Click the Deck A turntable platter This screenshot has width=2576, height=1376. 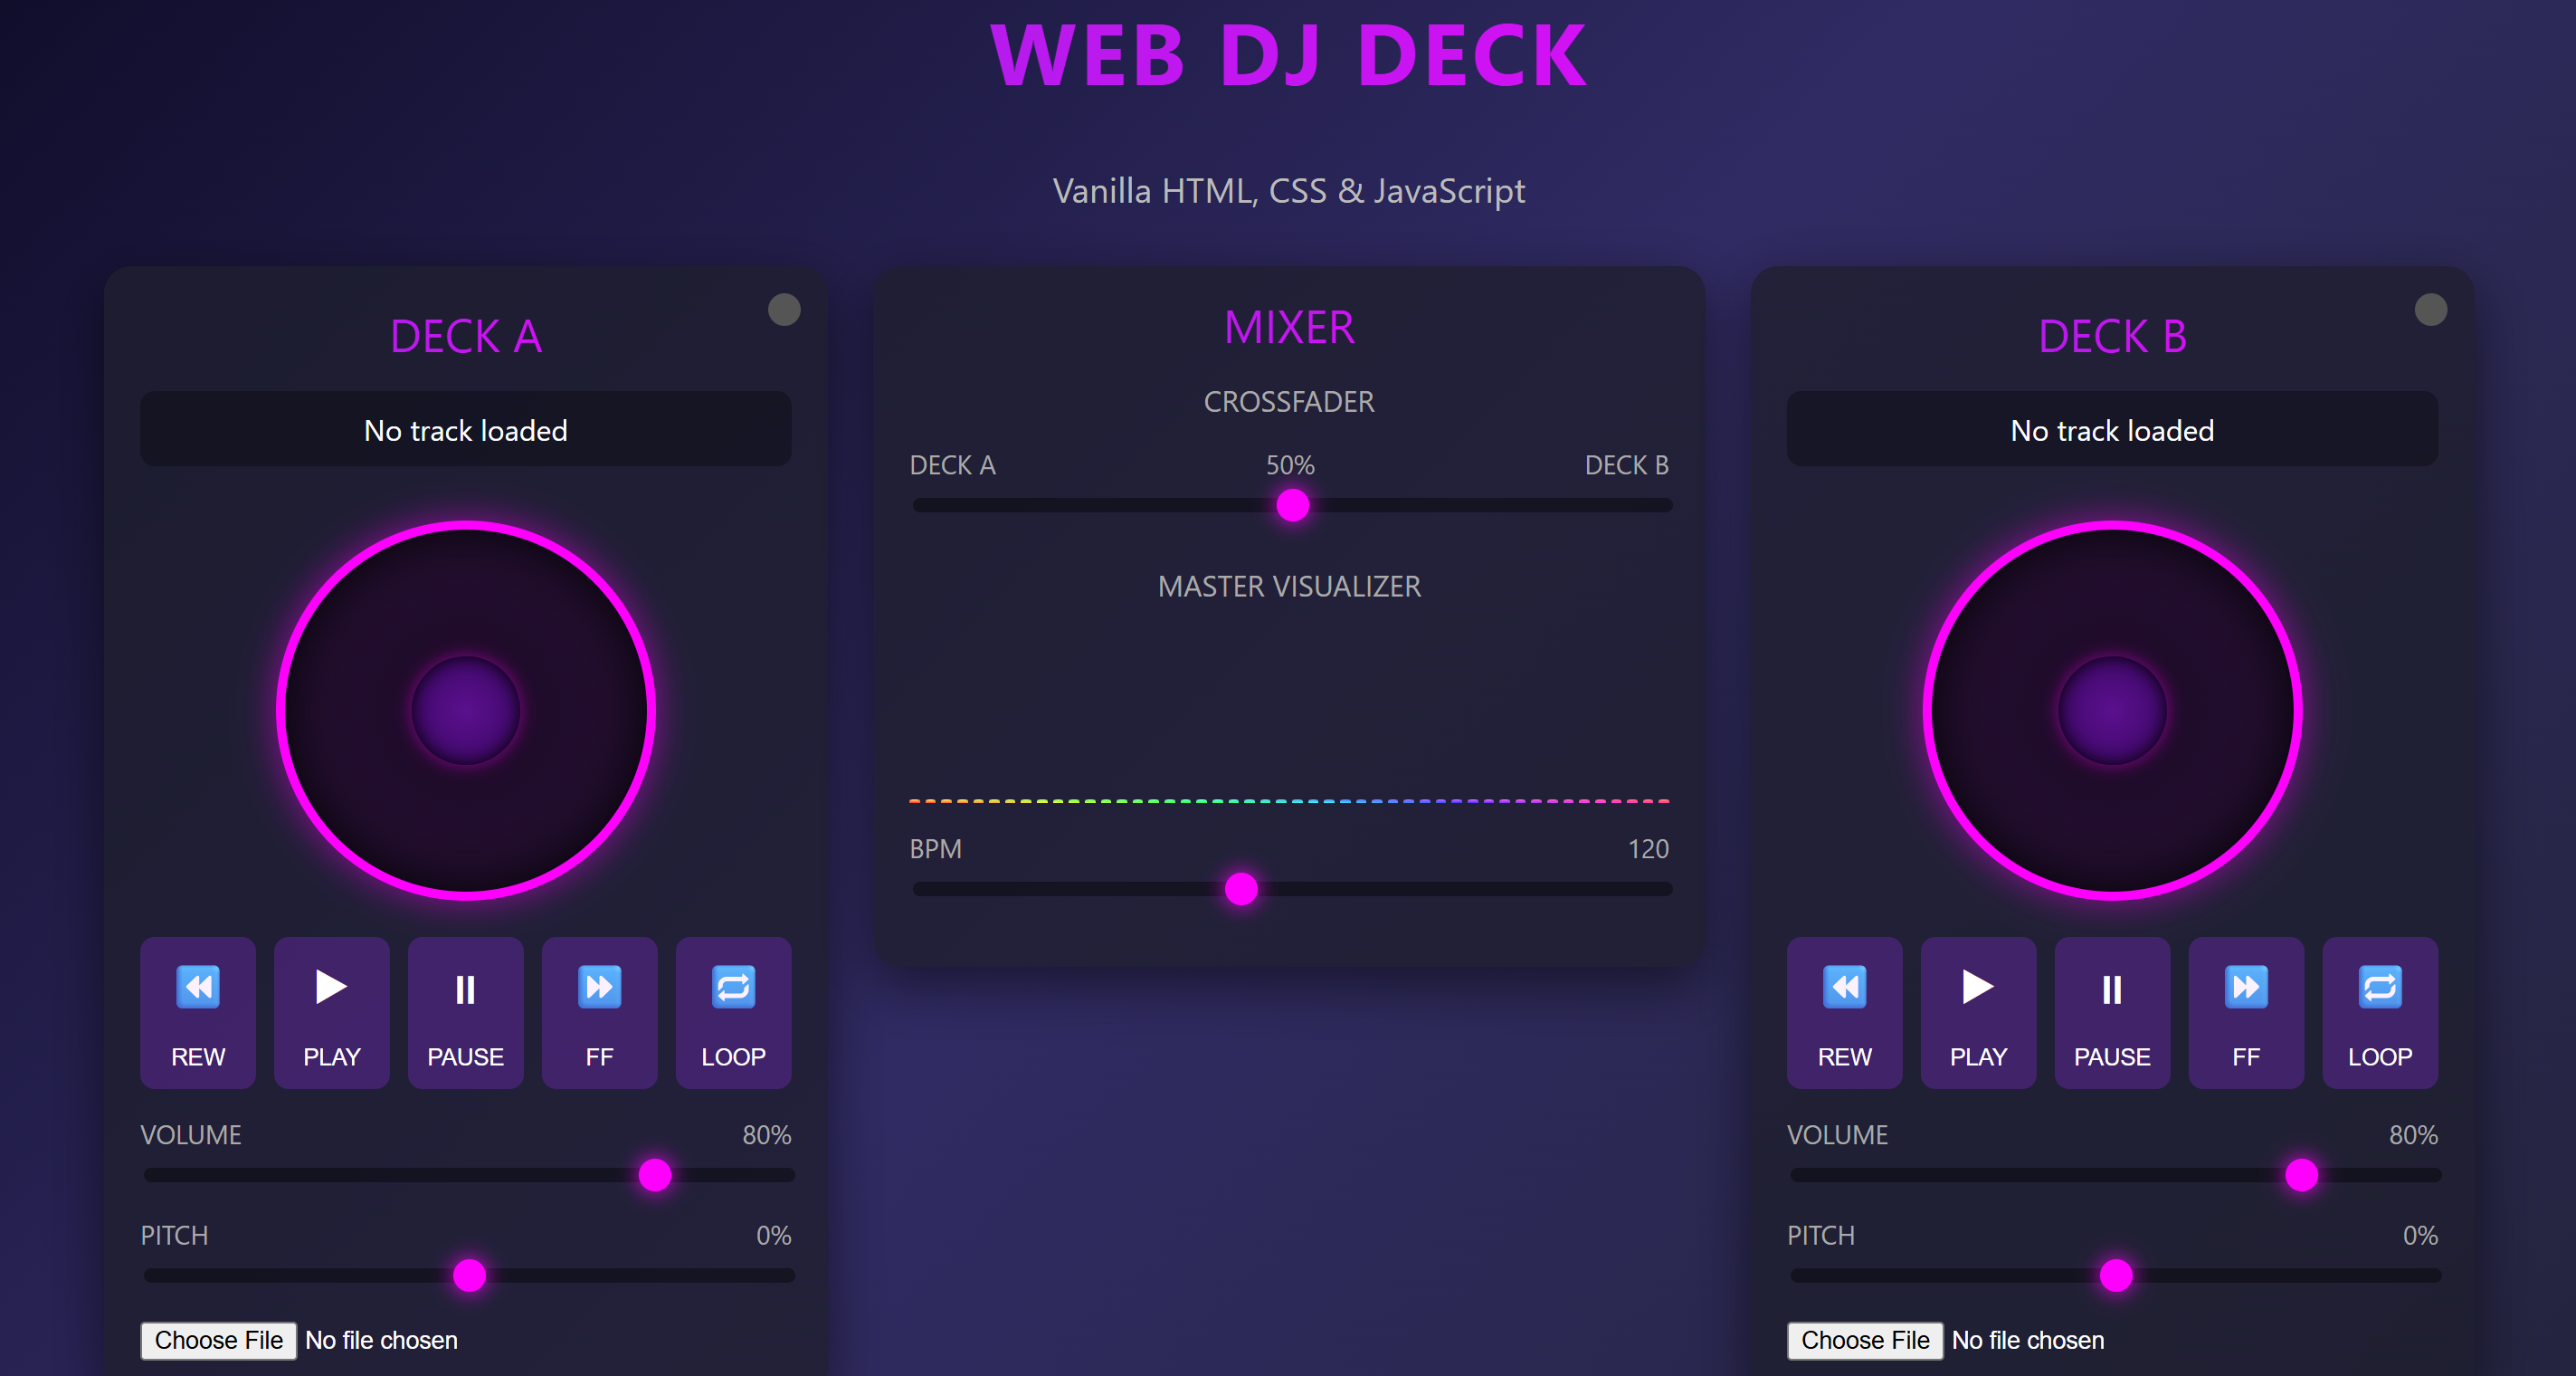pyautogui.click(x=466, y=711)
